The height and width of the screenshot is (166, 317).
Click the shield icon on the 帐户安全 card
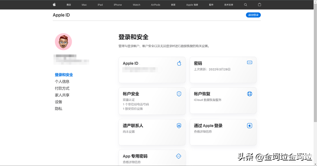179,94
